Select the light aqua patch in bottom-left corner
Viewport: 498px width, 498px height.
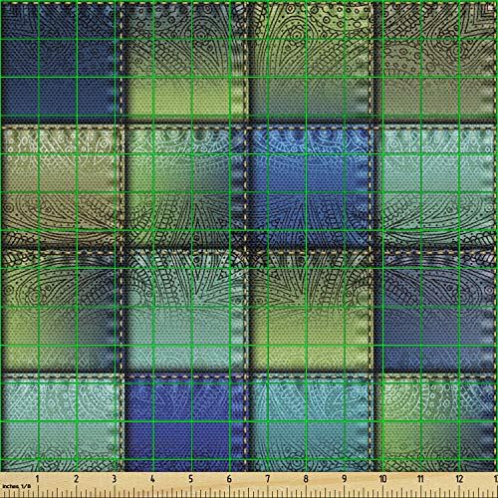coord(61,421)
